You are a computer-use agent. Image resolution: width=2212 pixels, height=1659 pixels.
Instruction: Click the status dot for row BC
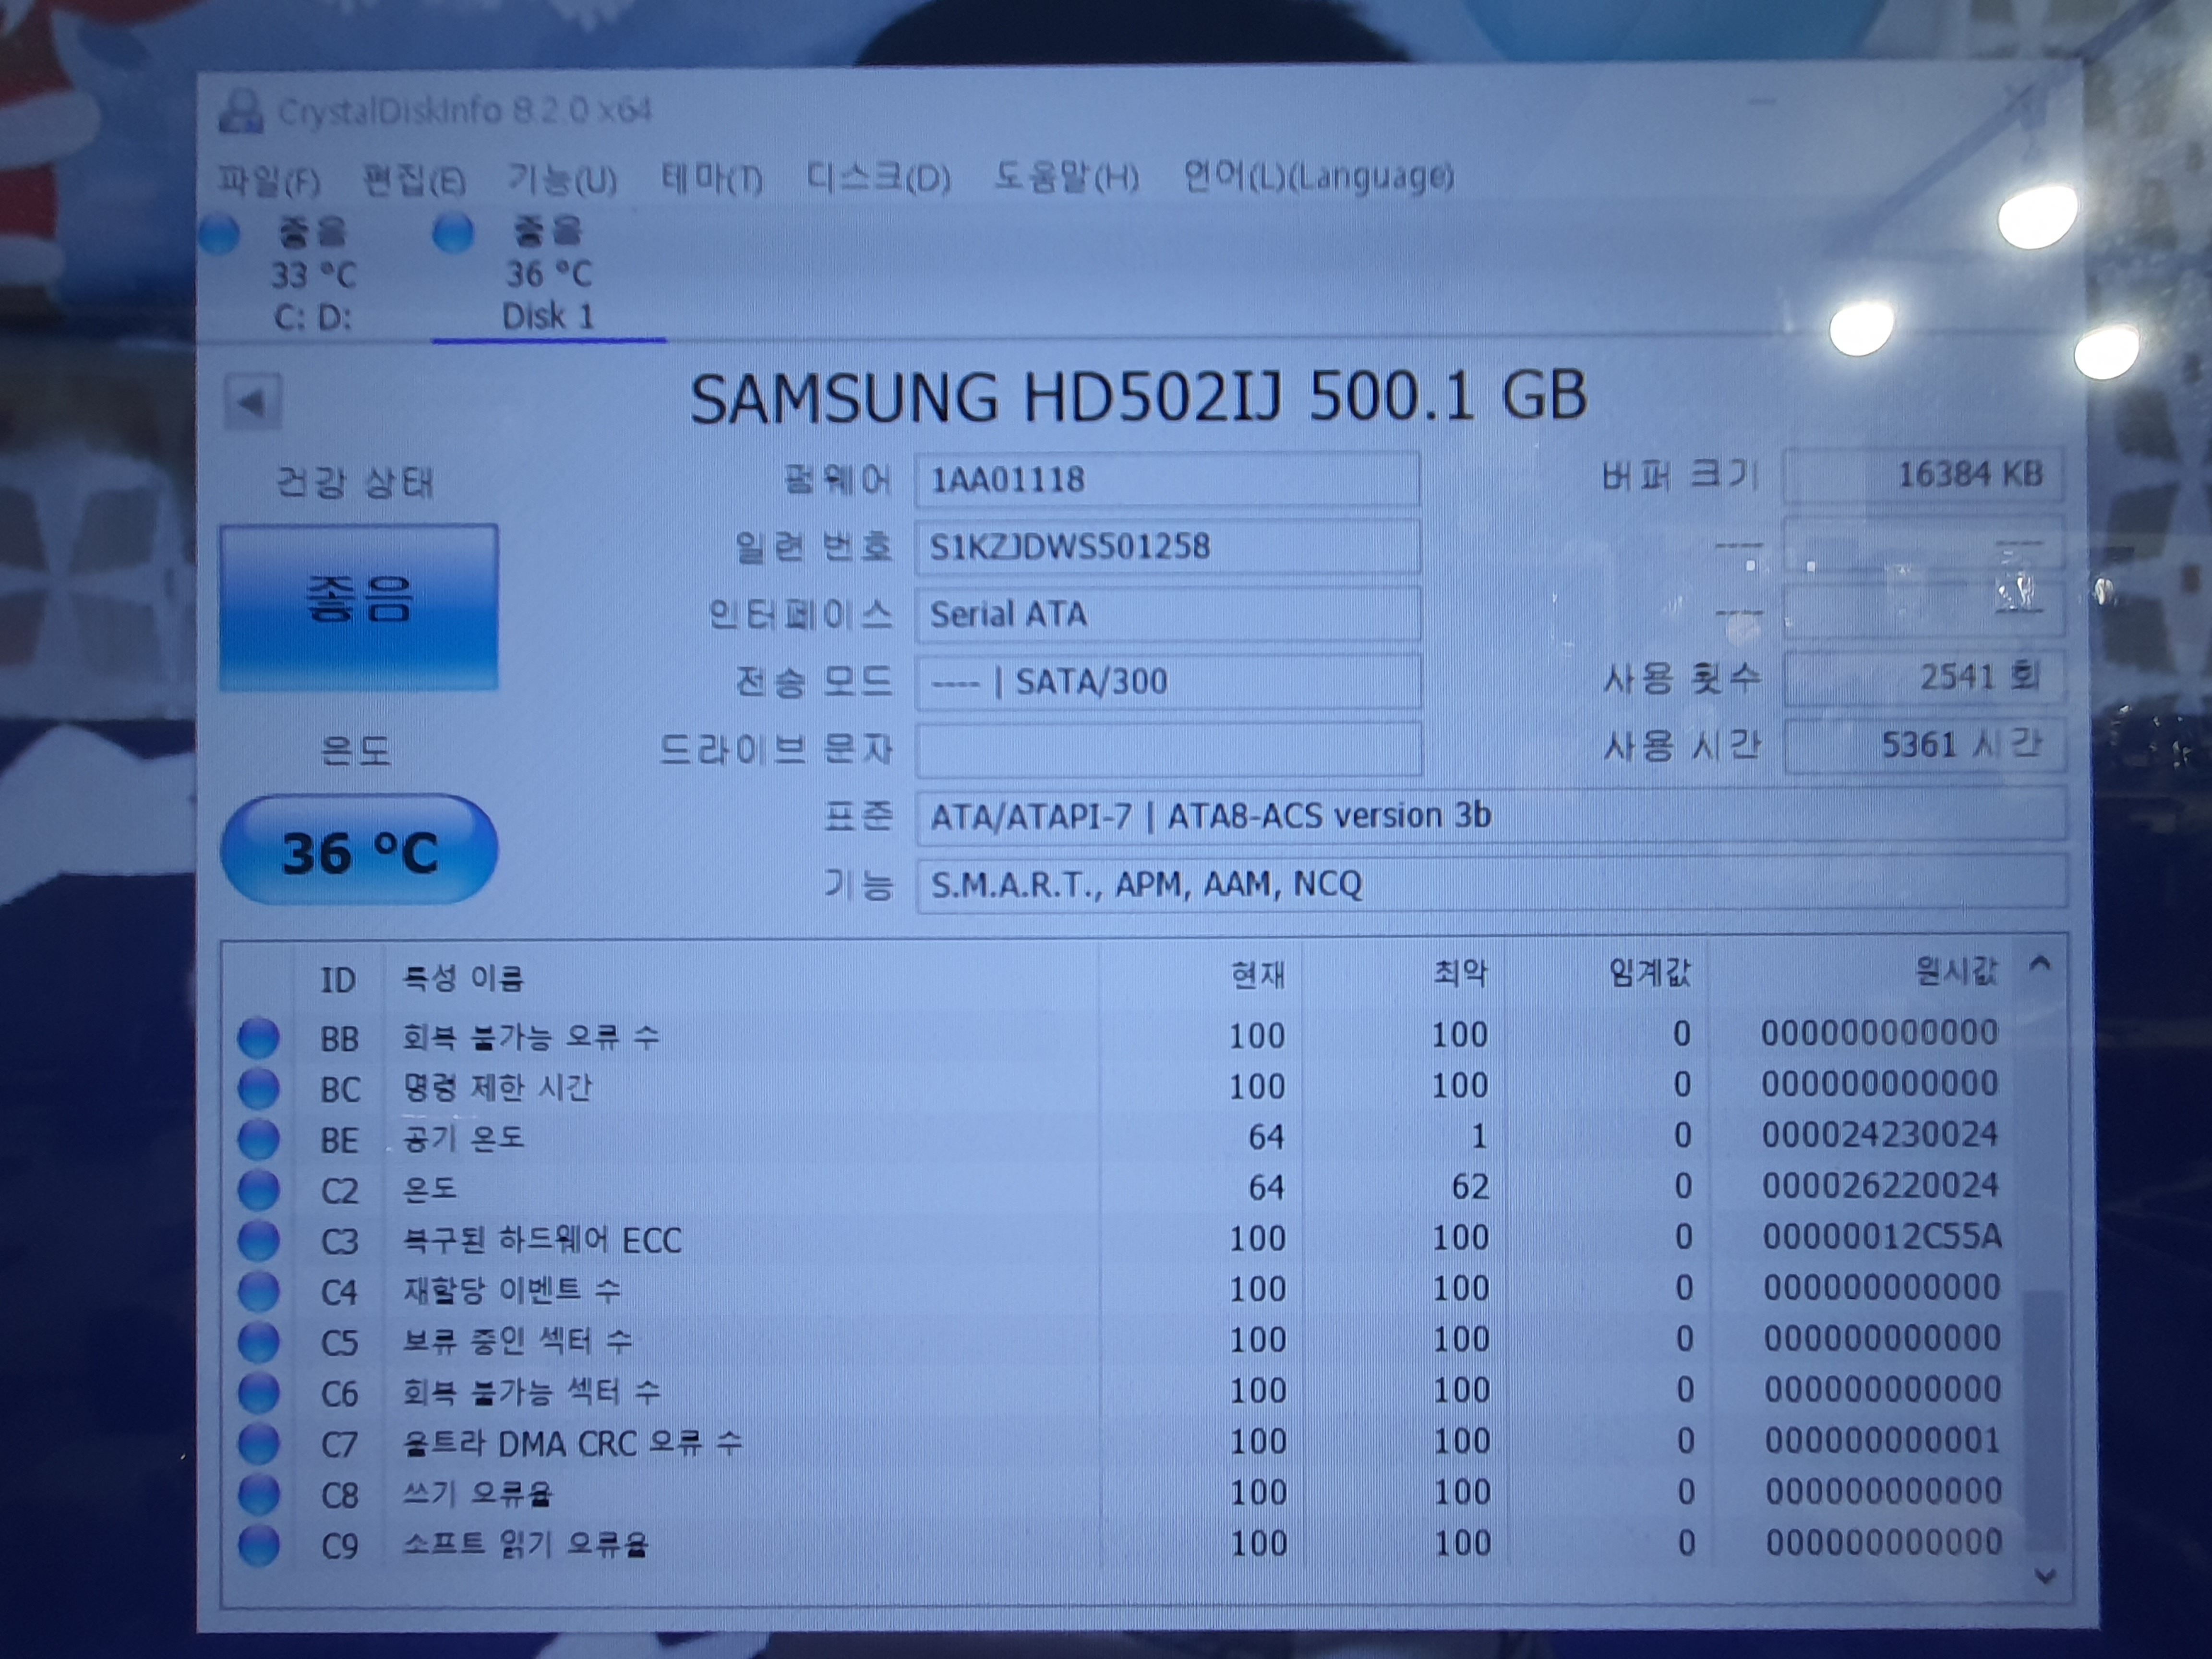(x=258, y=1088)
